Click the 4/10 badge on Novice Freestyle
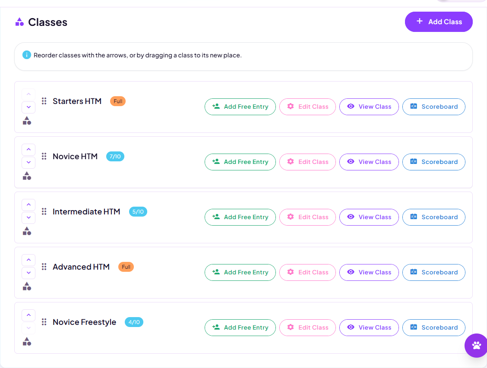487x368 pixels. click(134, 322)
